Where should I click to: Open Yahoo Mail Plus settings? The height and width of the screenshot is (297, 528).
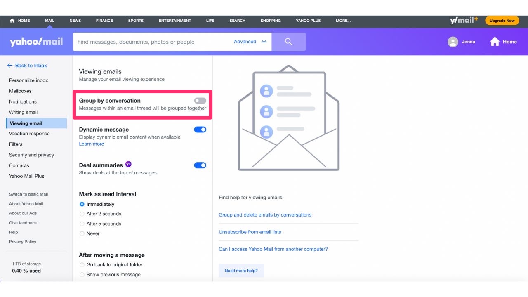click(x=27, y=176)
